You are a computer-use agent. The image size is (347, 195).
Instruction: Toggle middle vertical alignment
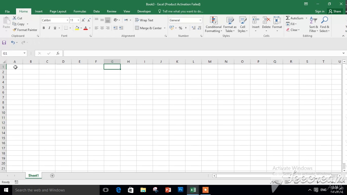[x=102, y=20]
